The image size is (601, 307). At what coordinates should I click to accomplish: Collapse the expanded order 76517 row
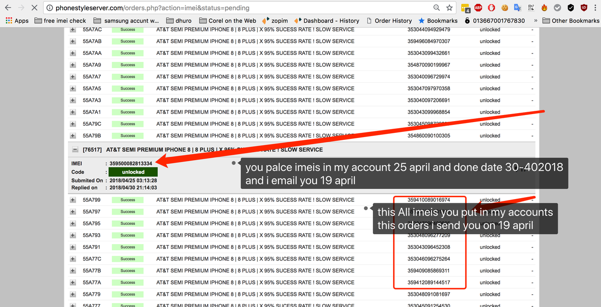pos(75,150)
